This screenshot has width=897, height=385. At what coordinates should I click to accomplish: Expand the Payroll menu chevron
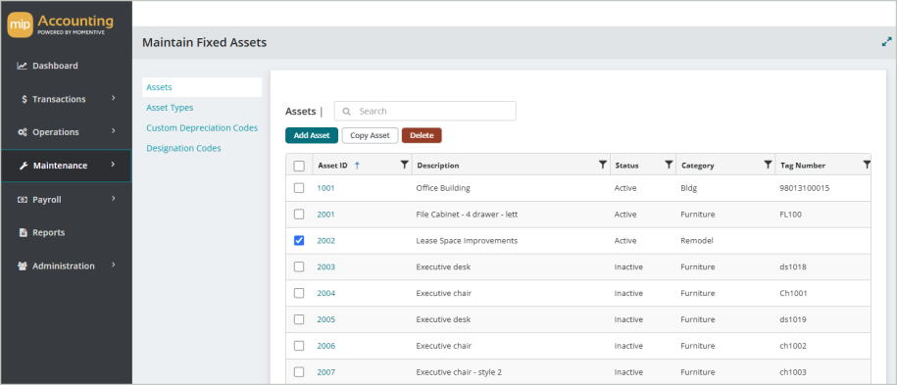tap(114, 199)
